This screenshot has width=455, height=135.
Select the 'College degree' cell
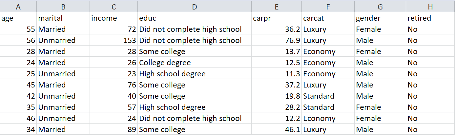coord(195,63)
